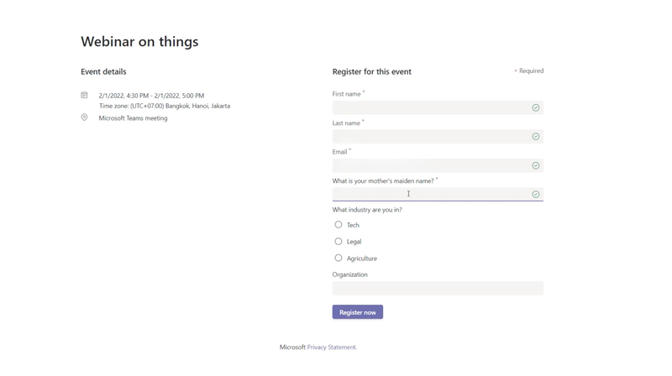Click the Register for this event heading

[371, 71]
